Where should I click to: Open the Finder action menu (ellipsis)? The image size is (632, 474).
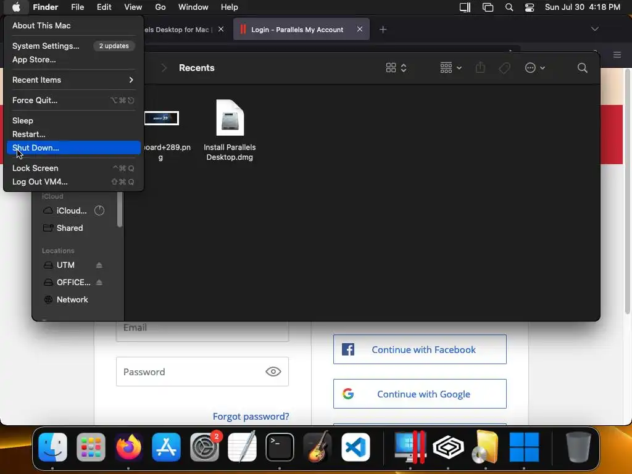[x=535, y=68]
